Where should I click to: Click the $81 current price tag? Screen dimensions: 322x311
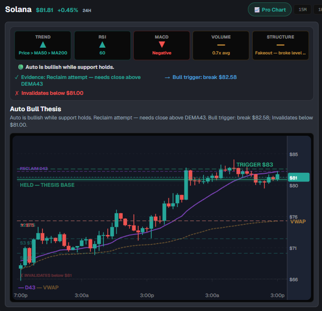(298, 178)
